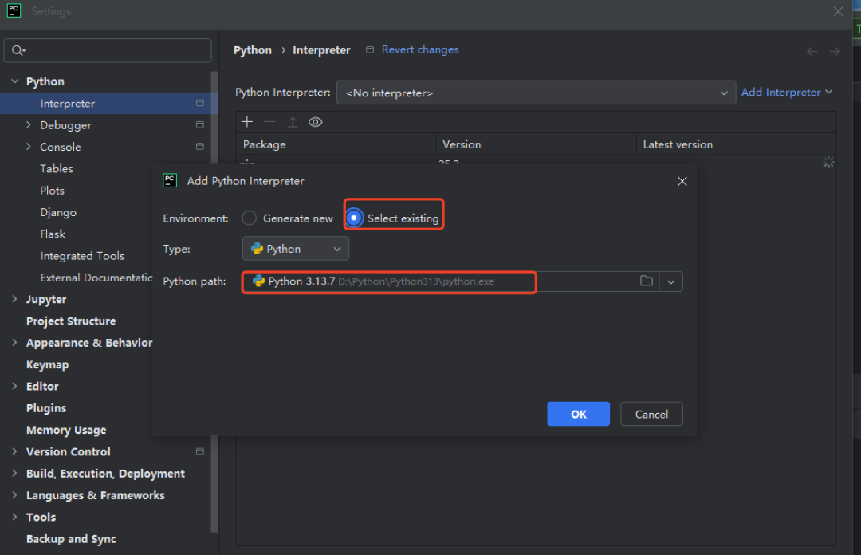Expand the Appearance & Behavior node
Screen dimensions: 861x555
coord(15,342)
